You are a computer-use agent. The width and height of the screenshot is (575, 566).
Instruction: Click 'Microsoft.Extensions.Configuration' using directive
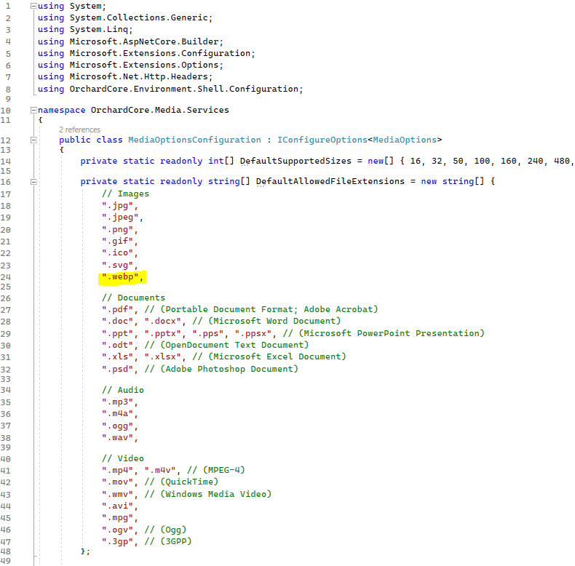pyautogui.click(x=160, y=53)
